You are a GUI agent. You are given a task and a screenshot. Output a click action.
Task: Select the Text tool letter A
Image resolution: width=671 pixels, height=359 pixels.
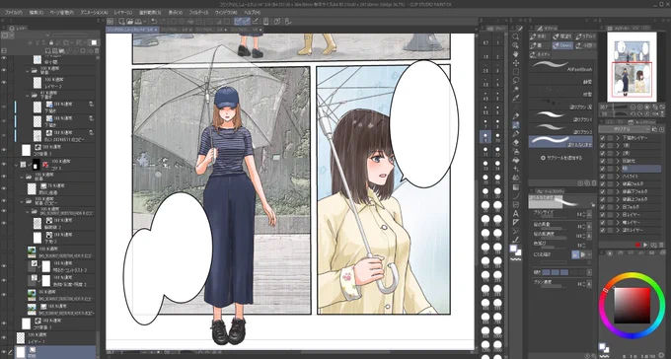coord(516,213)
